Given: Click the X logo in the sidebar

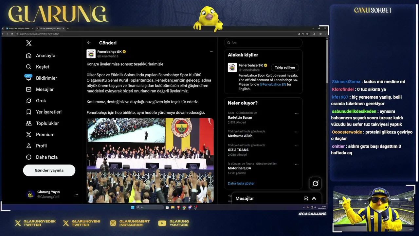Looking at the screenshot, I should [29, 43].
